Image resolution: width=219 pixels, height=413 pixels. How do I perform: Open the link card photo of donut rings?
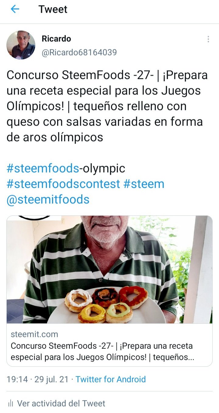[x=109, y=270]
